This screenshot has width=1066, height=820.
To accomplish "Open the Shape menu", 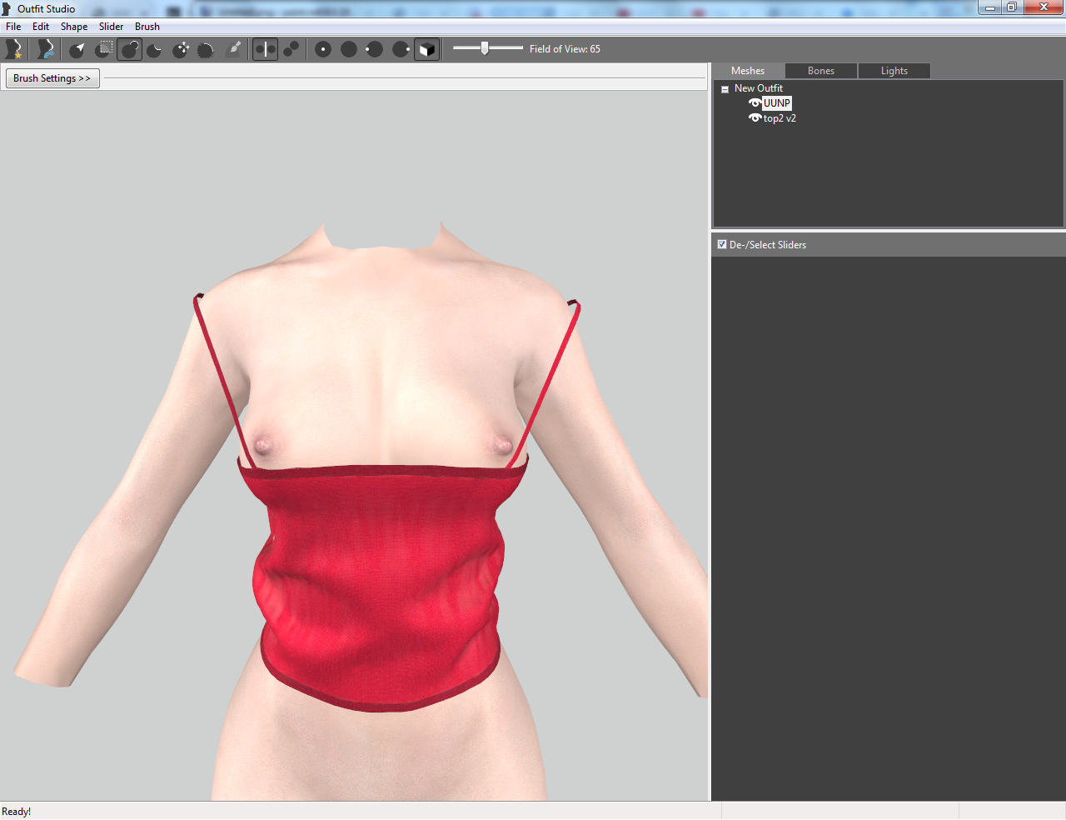I will point(74,27).
